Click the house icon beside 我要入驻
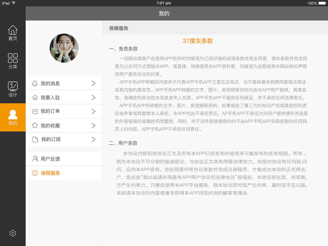The width and height of the screenshot is (328, 246). [x=35, y=97]
